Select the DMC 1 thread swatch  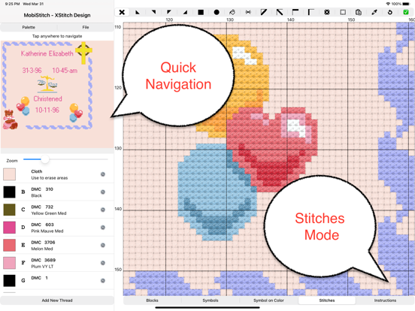pos(9,281)
